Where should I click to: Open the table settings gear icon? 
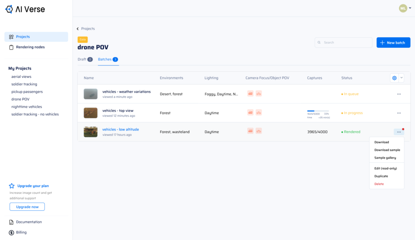coord(394,78)
